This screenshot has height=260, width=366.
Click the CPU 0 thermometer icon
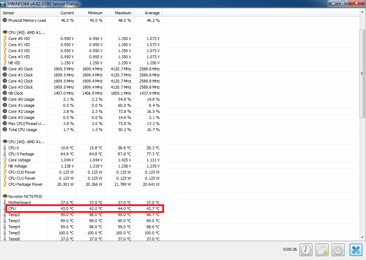pos(5,147)
